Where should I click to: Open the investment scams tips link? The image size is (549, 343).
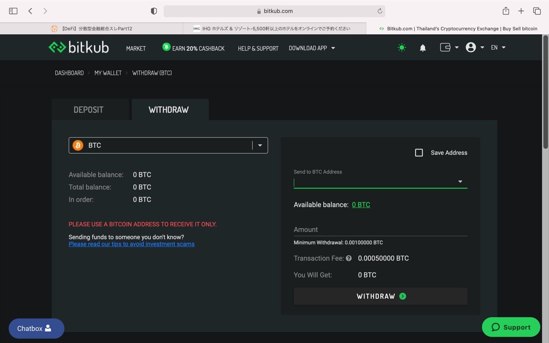132,244
